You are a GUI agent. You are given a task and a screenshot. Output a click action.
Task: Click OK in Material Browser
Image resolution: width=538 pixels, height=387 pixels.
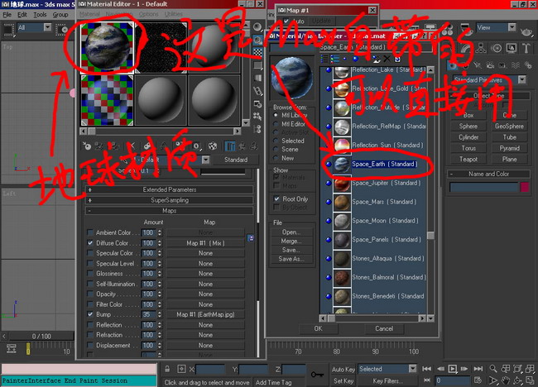tap(318, 328)
